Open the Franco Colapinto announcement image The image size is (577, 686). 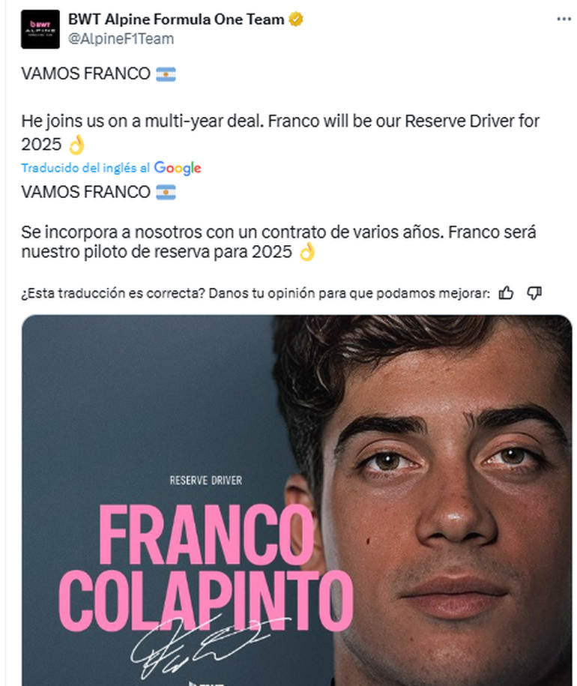297,500
